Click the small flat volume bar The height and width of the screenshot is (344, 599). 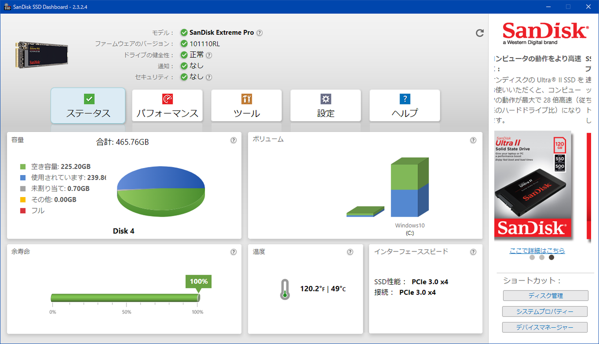tap(365, 212)
